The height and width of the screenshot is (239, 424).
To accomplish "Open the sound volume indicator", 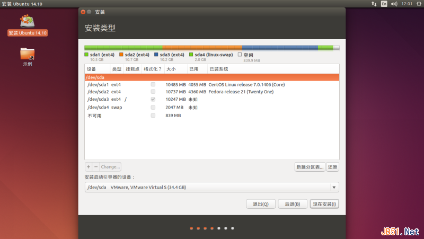I will tap(394, 4).
